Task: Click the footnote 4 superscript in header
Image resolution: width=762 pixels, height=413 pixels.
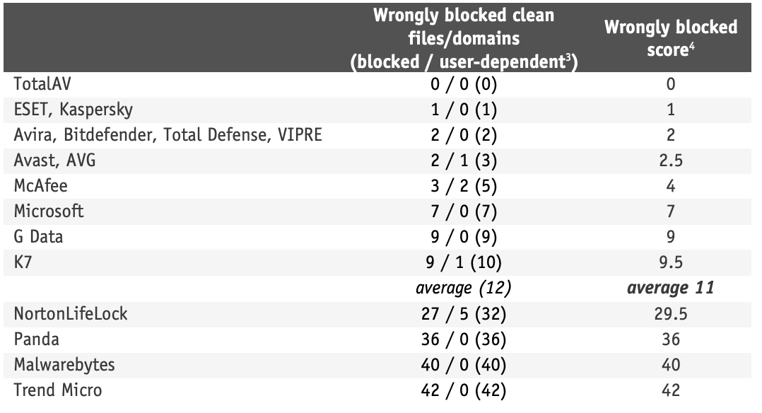Action: (693, 47)
